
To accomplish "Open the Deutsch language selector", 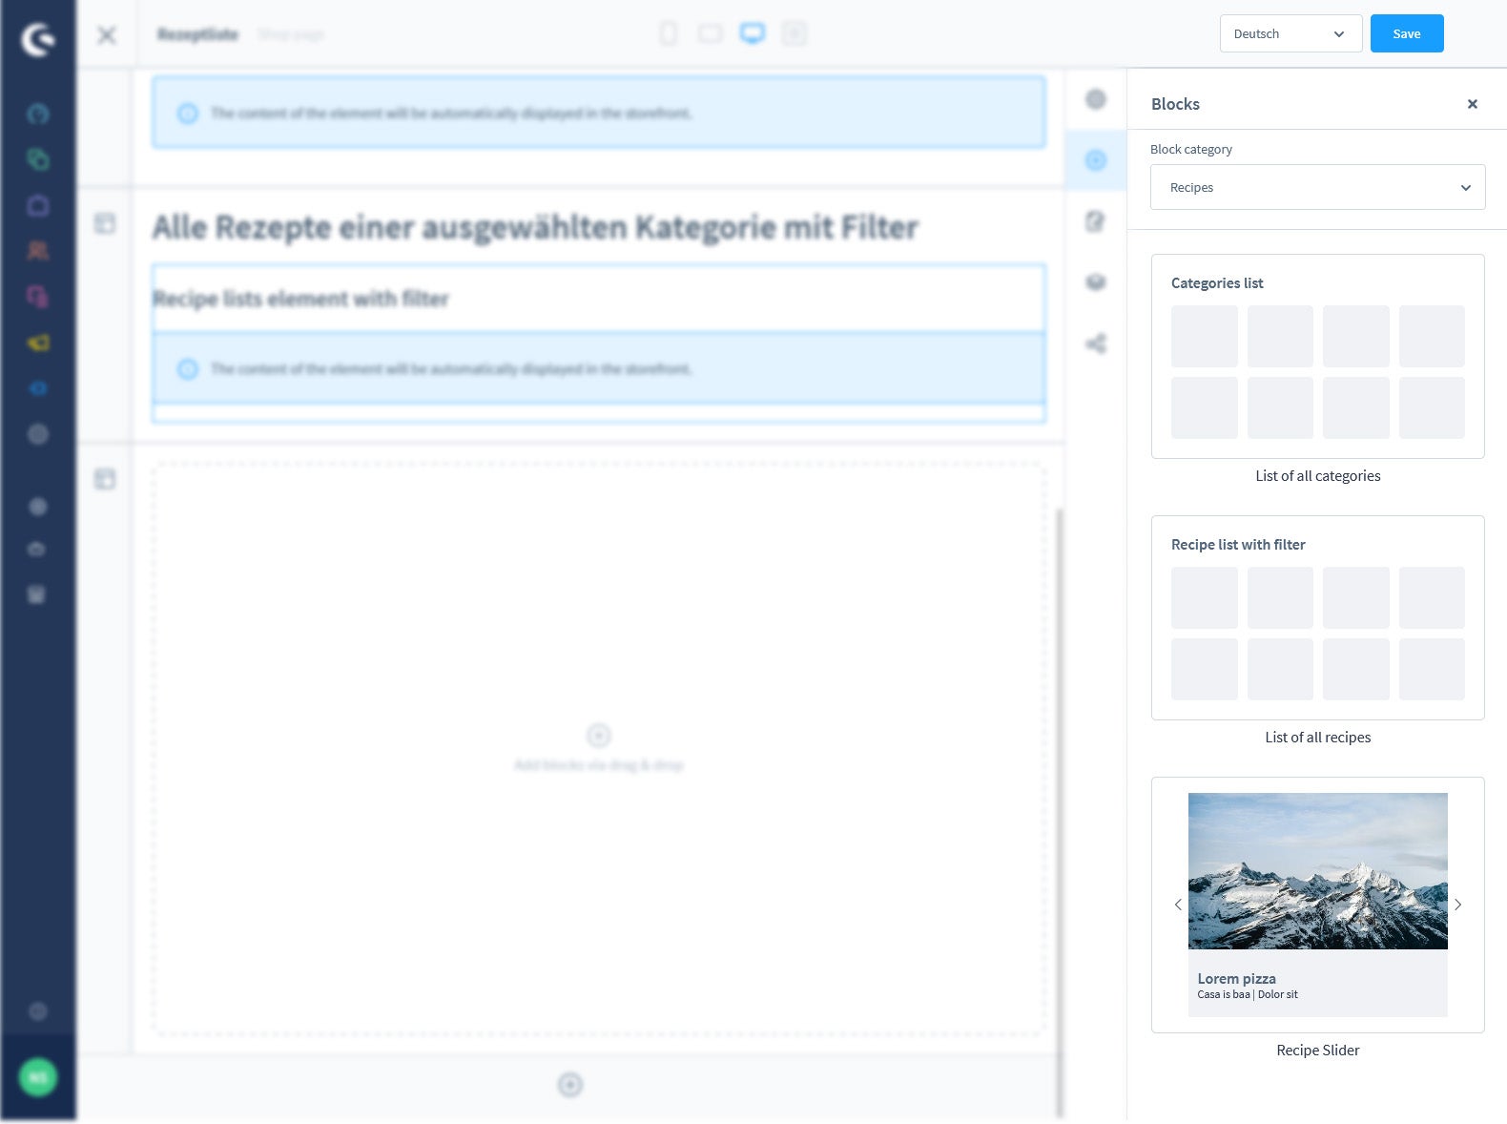I will [1290, 33].
